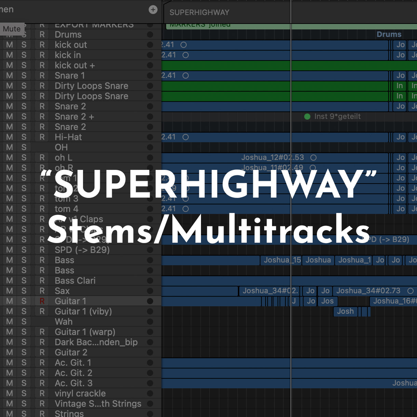This screenshot has height=417, width=417.
Task: Select the Joshua_15 region on Bass track
Action: (x=282, y=260)
